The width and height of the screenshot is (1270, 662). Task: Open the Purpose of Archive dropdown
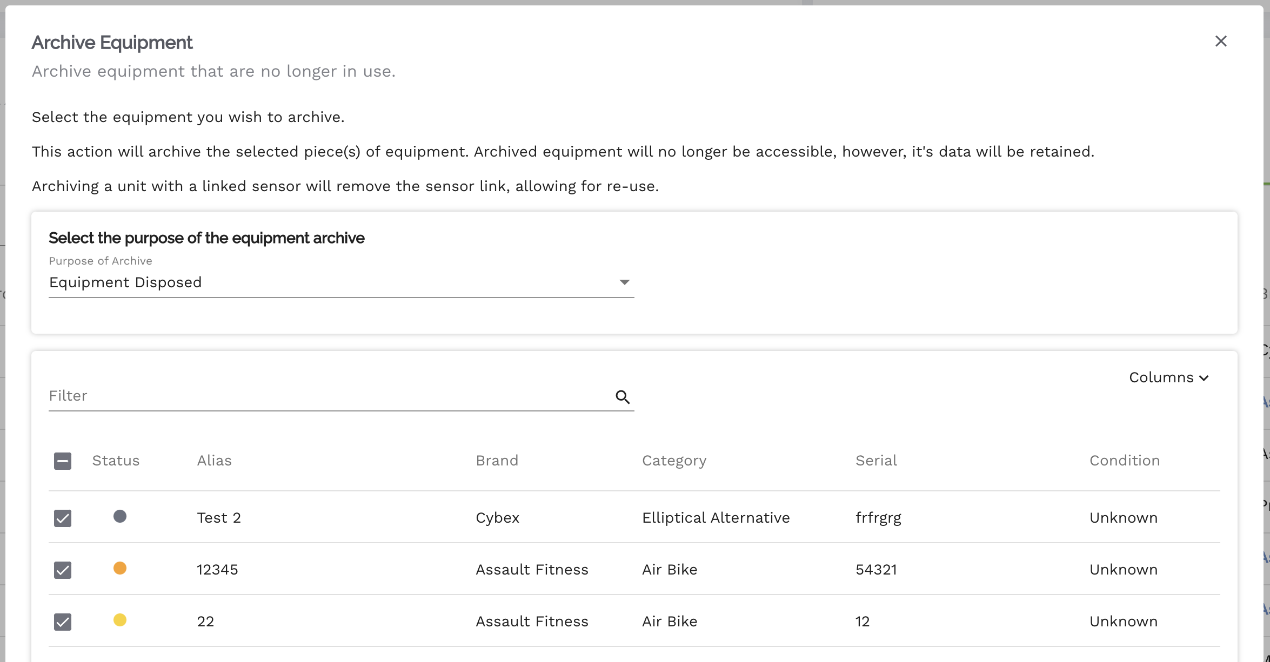tap(340, 282)
